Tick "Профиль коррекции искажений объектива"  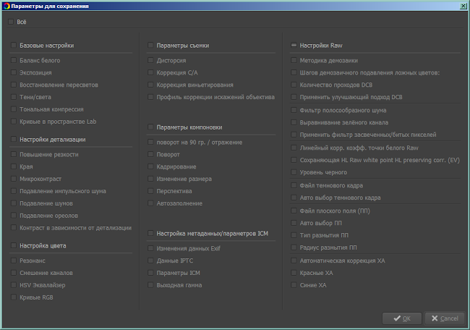tap(150, 97)
